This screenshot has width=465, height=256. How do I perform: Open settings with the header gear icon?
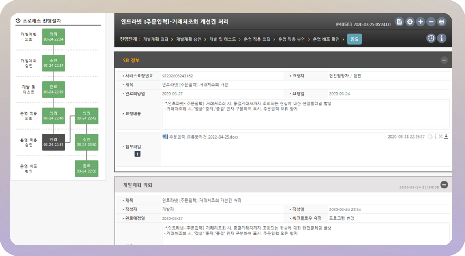tap(410, 21)
